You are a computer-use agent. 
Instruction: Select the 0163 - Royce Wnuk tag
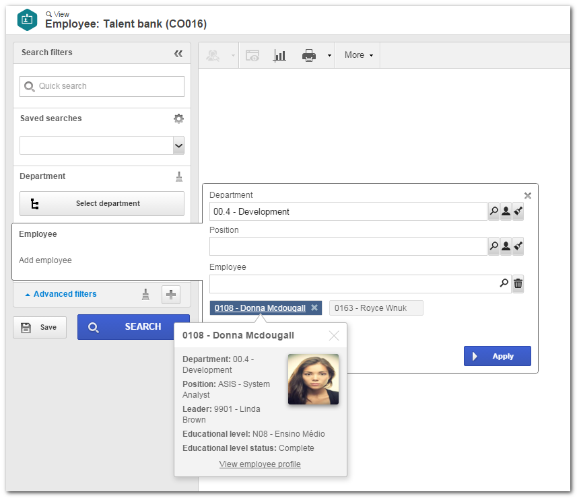(376, 308)
